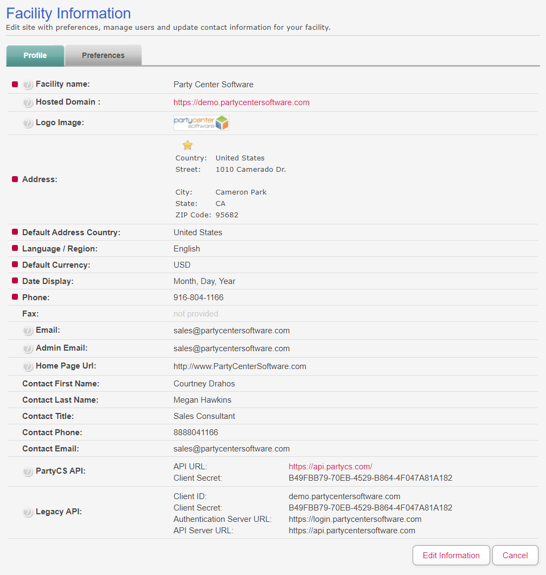Select the state value CA

[x=221, y=204]
